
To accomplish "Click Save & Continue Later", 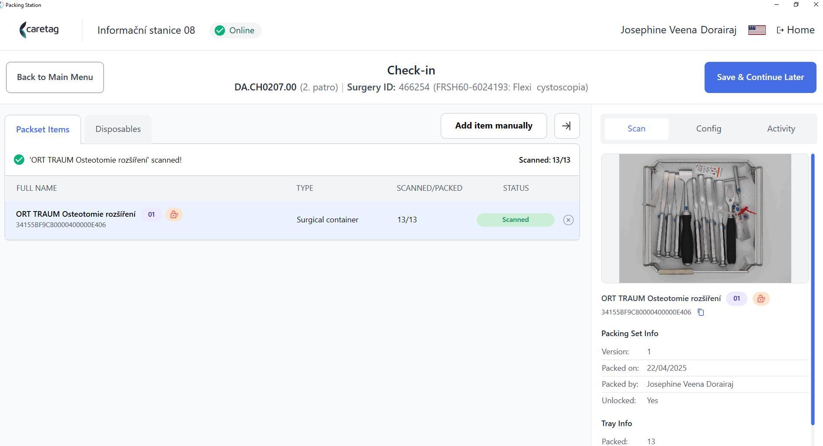I will (760, 77).
